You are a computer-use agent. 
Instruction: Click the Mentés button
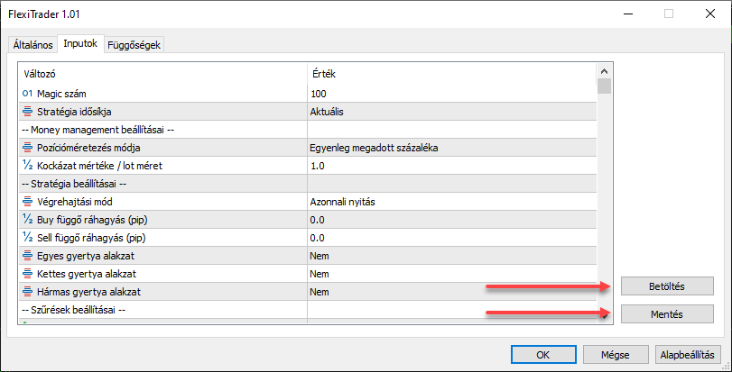point(667,314)
